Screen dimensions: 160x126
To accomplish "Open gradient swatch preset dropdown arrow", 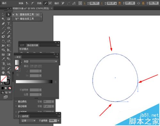I will coord(21,62).
